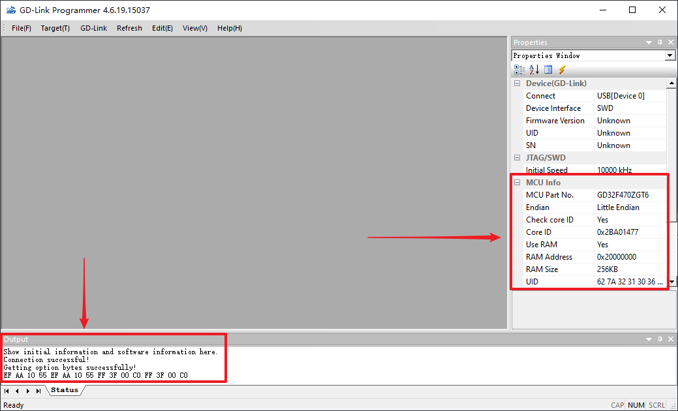Viewport: 678px width, 411px height.
Task: Click the option bytes hex line EF AA 10 55
Action: [95, 375]
